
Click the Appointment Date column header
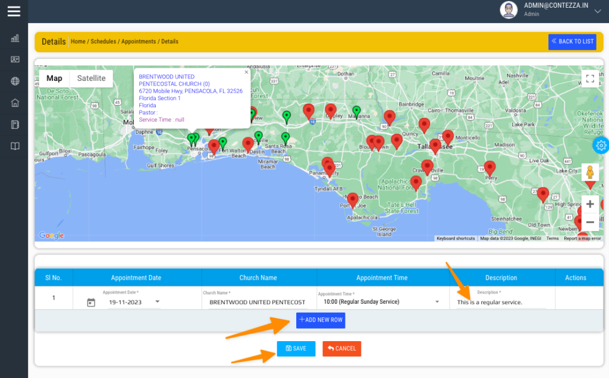click(x=136, y=278)
